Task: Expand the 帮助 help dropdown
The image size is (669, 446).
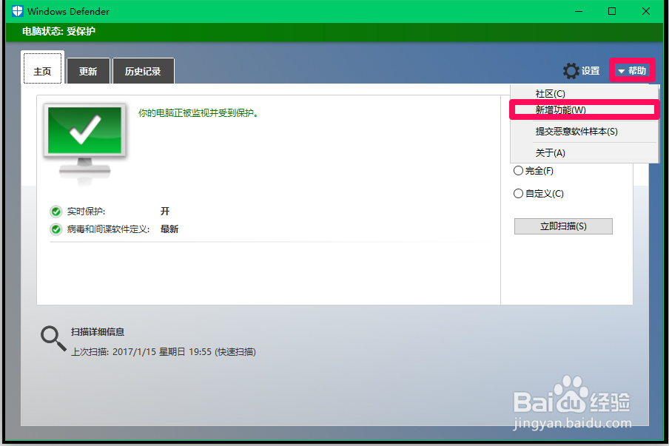Action: click(632, 70)
